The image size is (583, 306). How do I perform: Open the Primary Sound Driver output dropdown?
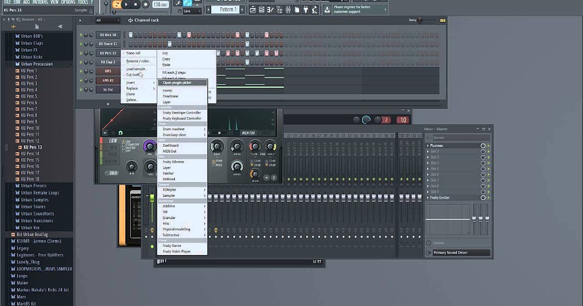pyautogui.click(x=461, y=253)
